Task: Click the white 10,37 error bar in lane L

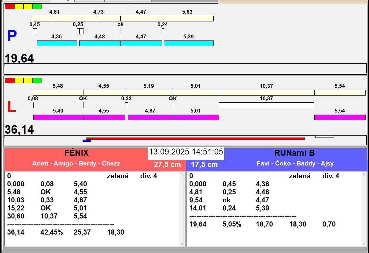Action: coord(266,105)
